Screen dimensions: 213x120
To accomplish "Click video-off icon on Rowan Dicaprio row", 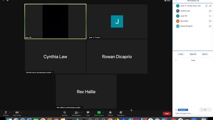I will pos(210,26).
